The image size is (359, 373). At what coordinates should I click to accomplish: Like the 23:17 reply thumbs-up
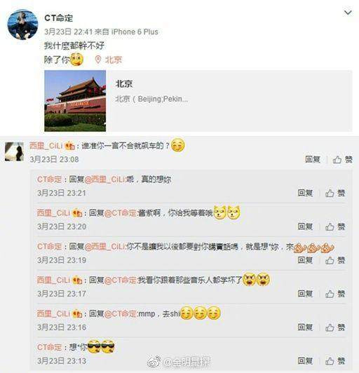coord(335,294)
